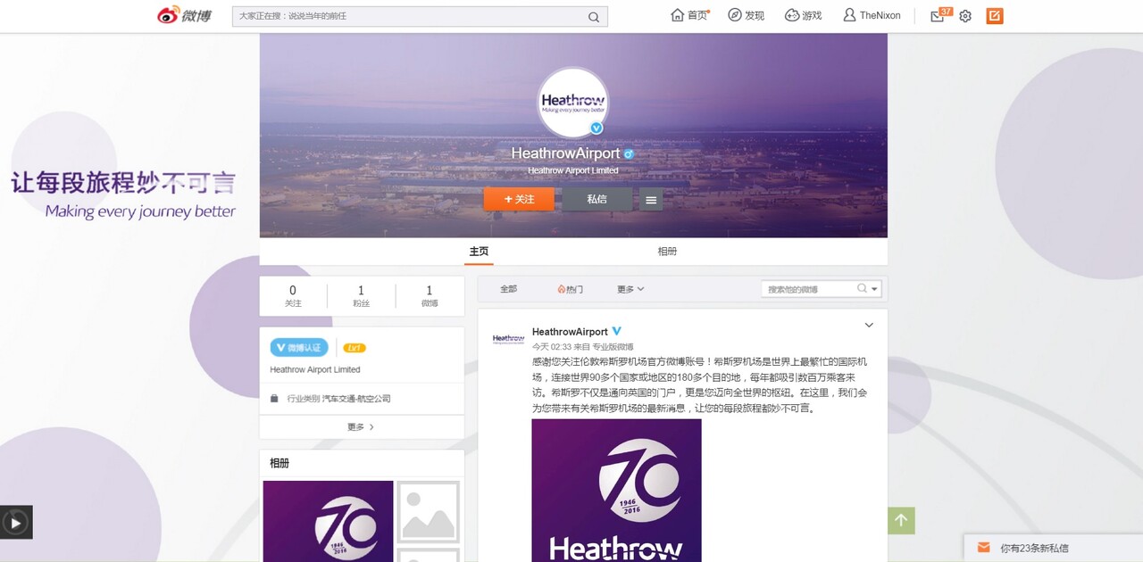Switch to the 主页 tab

coord(480,252)
